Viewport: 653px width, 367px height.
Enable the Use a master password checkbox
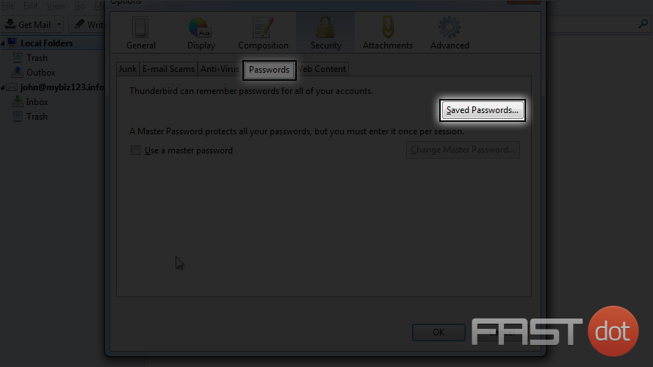point(135,150)
